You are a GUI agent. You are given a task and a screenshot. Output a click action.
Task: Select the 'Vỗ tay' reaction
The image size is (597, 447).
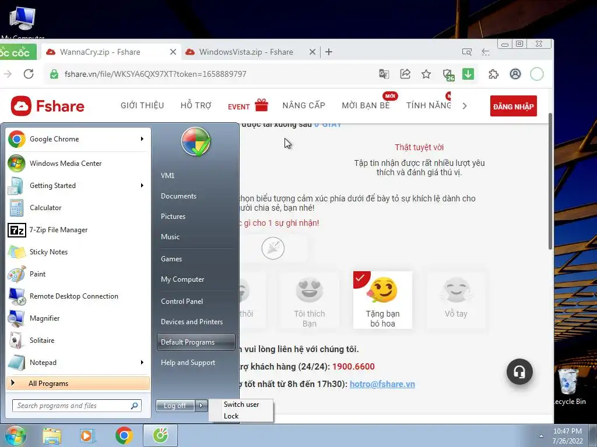(456, 300)
